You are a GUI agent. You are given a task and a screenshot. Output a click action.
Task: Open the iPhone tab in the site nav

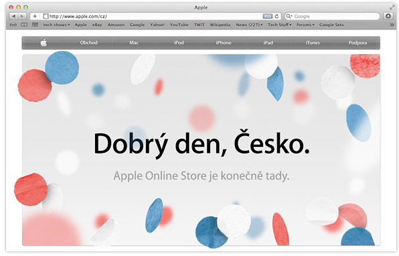[224, 43]
